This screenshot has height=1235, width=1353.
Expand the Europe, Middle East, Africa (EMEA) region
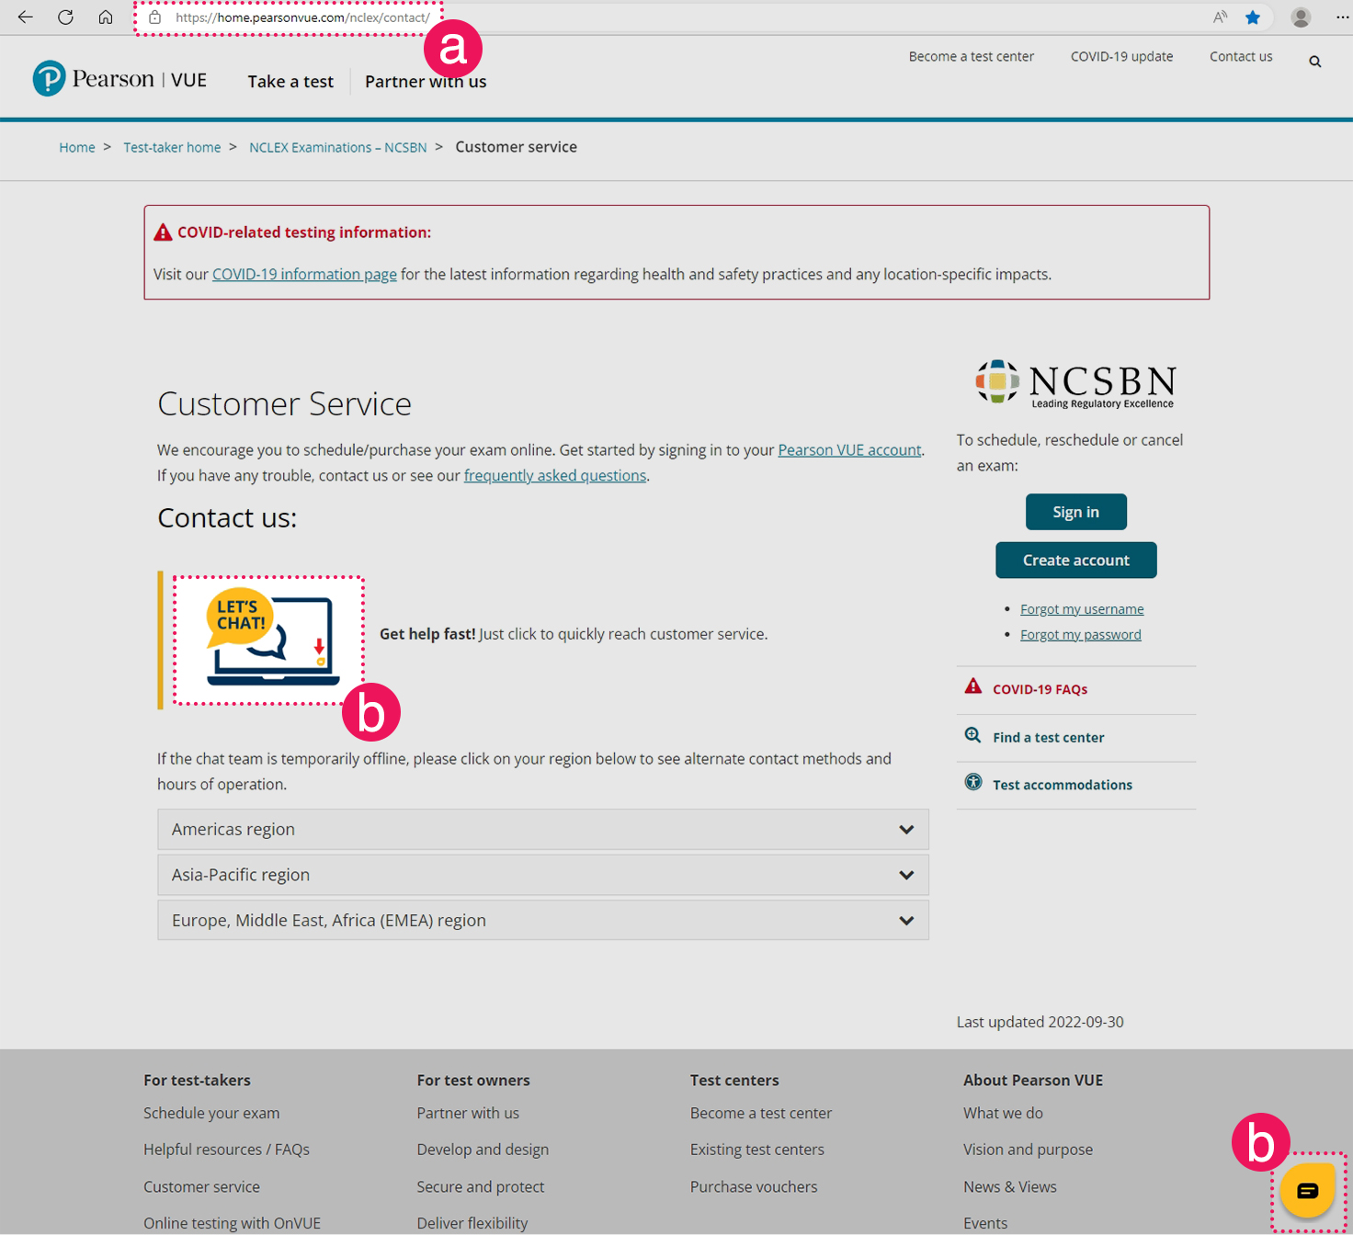tap(543, 920)
